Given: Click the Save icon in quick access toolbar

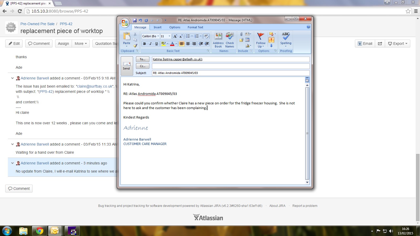Looking at the screenshot, I should click(x=135, y=20).
